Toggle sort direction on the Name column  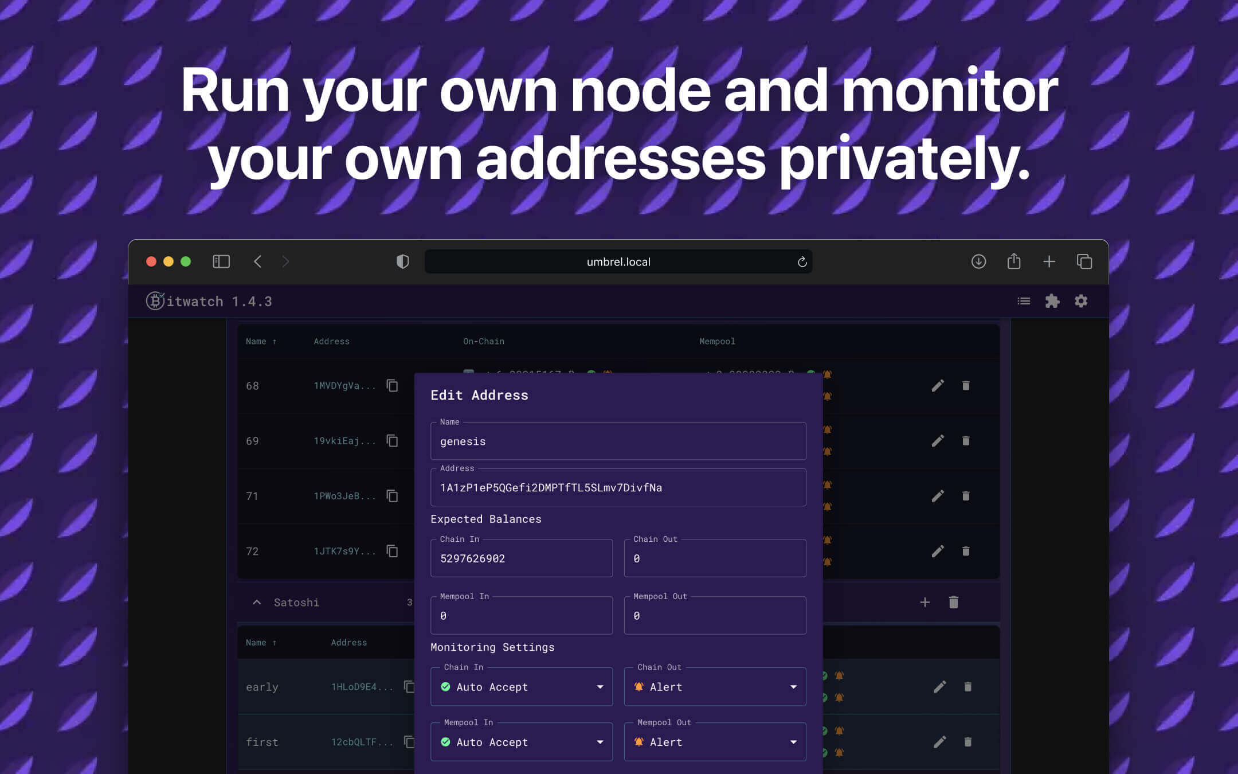pyautogui.click(x=275, y=642)
